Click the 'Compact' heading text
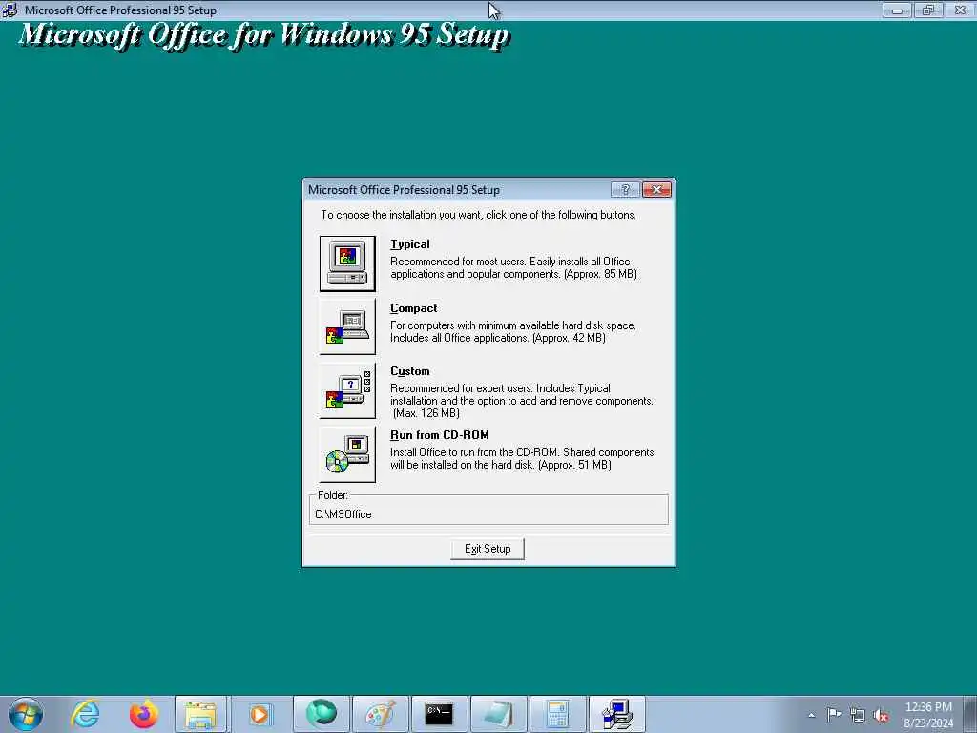Screen dimensions: 977x733 (414, 308)
